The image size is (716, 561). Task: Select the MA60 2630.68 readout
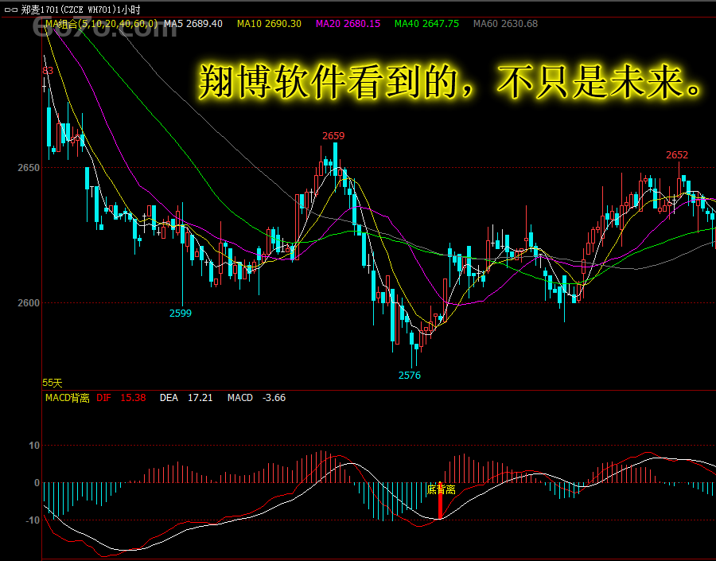pyautogui.click(x=505, y=24)
